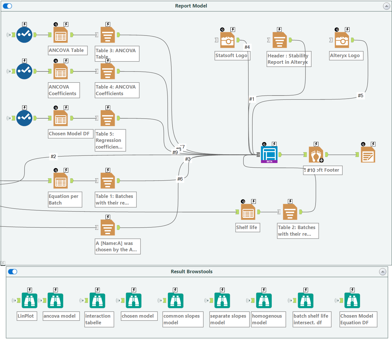This screenshot has height=339, width=392.
Task: Click the interactive chart tool above ANCOVA Coefficients
Action: pyautogui.click(x=24, y=71)
